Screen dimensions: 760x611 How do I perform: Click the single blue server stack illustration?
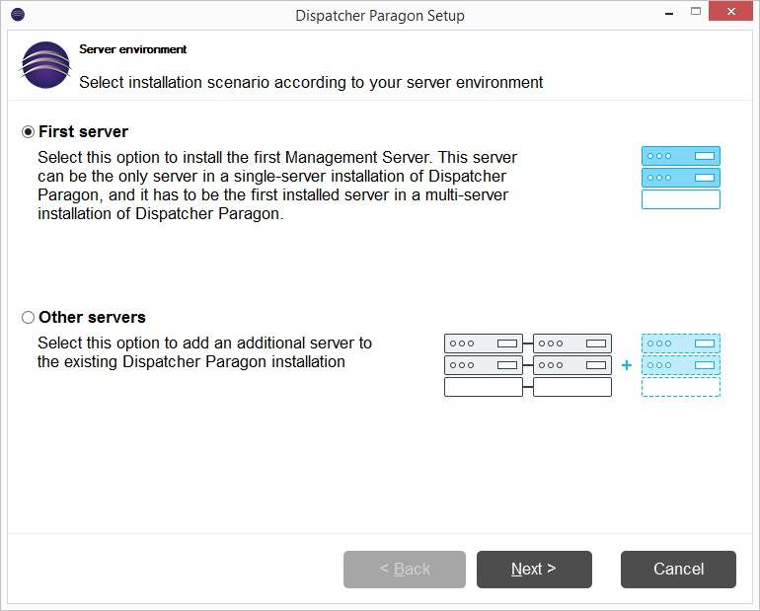coord(680,178)
